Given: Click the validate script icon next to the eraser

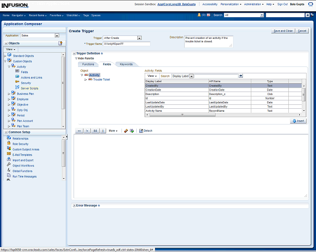Looking at the screenshot, I should click(132, 131).
